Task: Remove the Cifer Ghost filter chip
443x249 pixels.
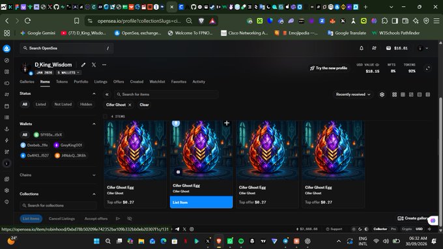Action: click(130, 105)
